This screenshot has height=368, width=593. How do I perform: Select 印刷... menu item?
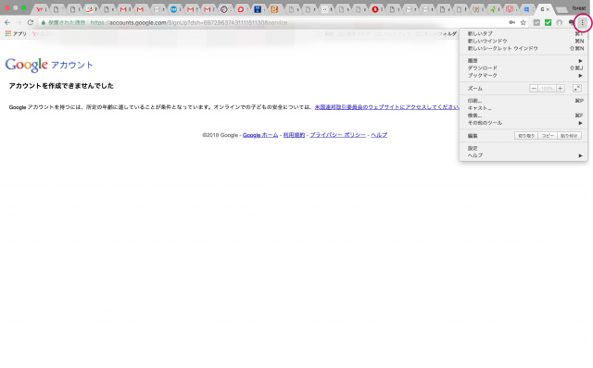pos(524,101)
